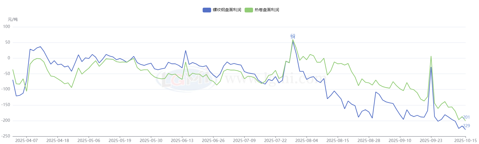Select the 2025-05-19 x-axis date

point(120,141)
